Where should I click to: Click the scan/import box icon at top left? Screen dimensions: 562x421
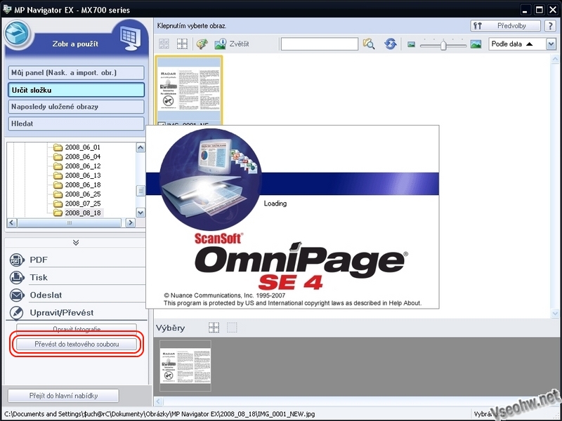click(17, 33)
